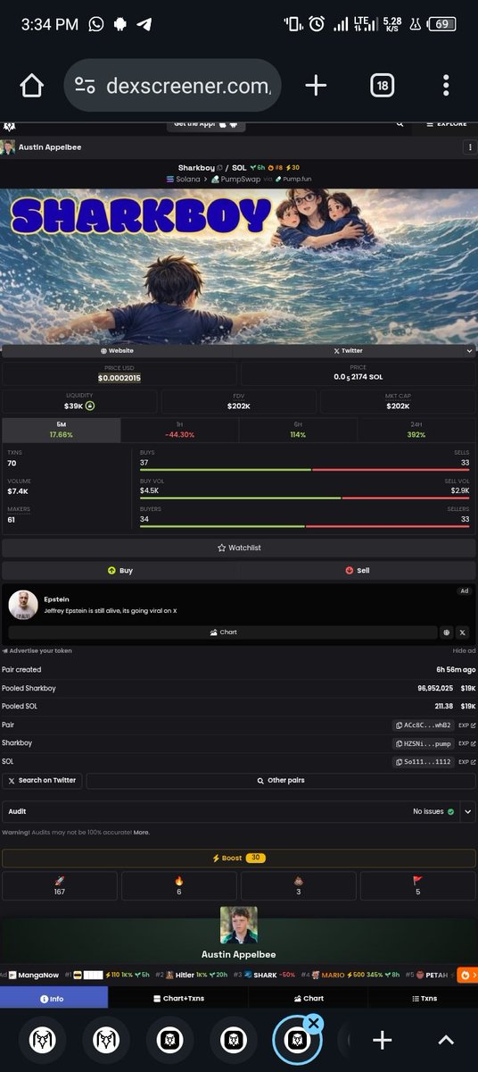Switch to the Chart+Txns bottom tab
Screen dimensions: 478x1072
[x=179, y=999]
